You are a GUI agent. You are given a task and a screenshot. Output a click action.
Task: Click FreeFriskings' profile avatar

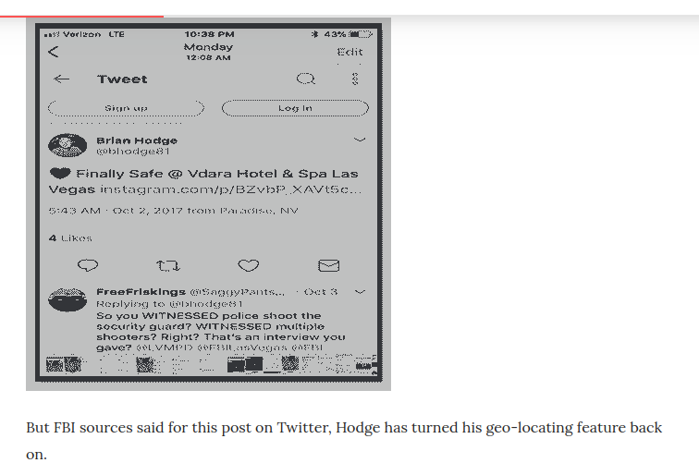(x=67, y=299)
